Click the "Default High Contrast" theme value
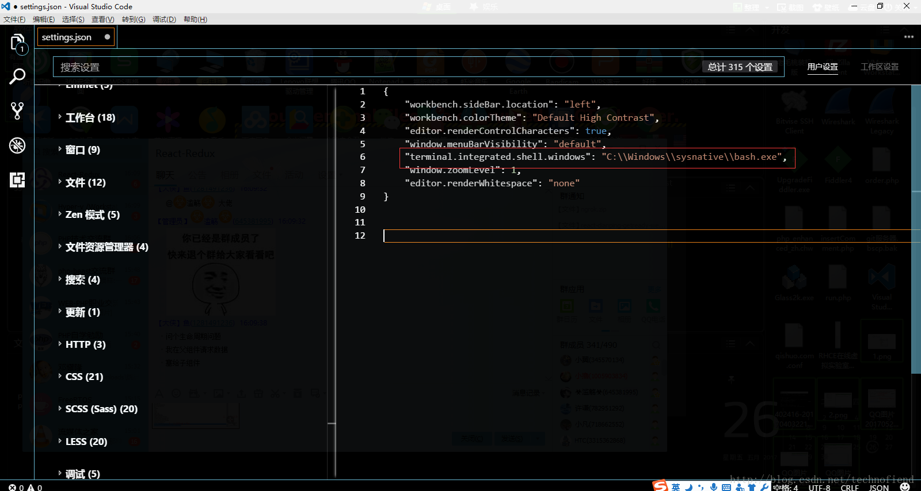Viewport: 921px width, 491px height. (x=593, y=117)
